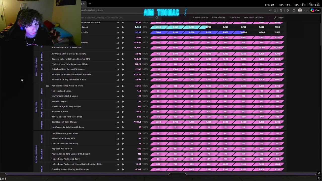Open the browser Chat sidebar button
The image size is (322, 181).
click(x=315, y=10)
